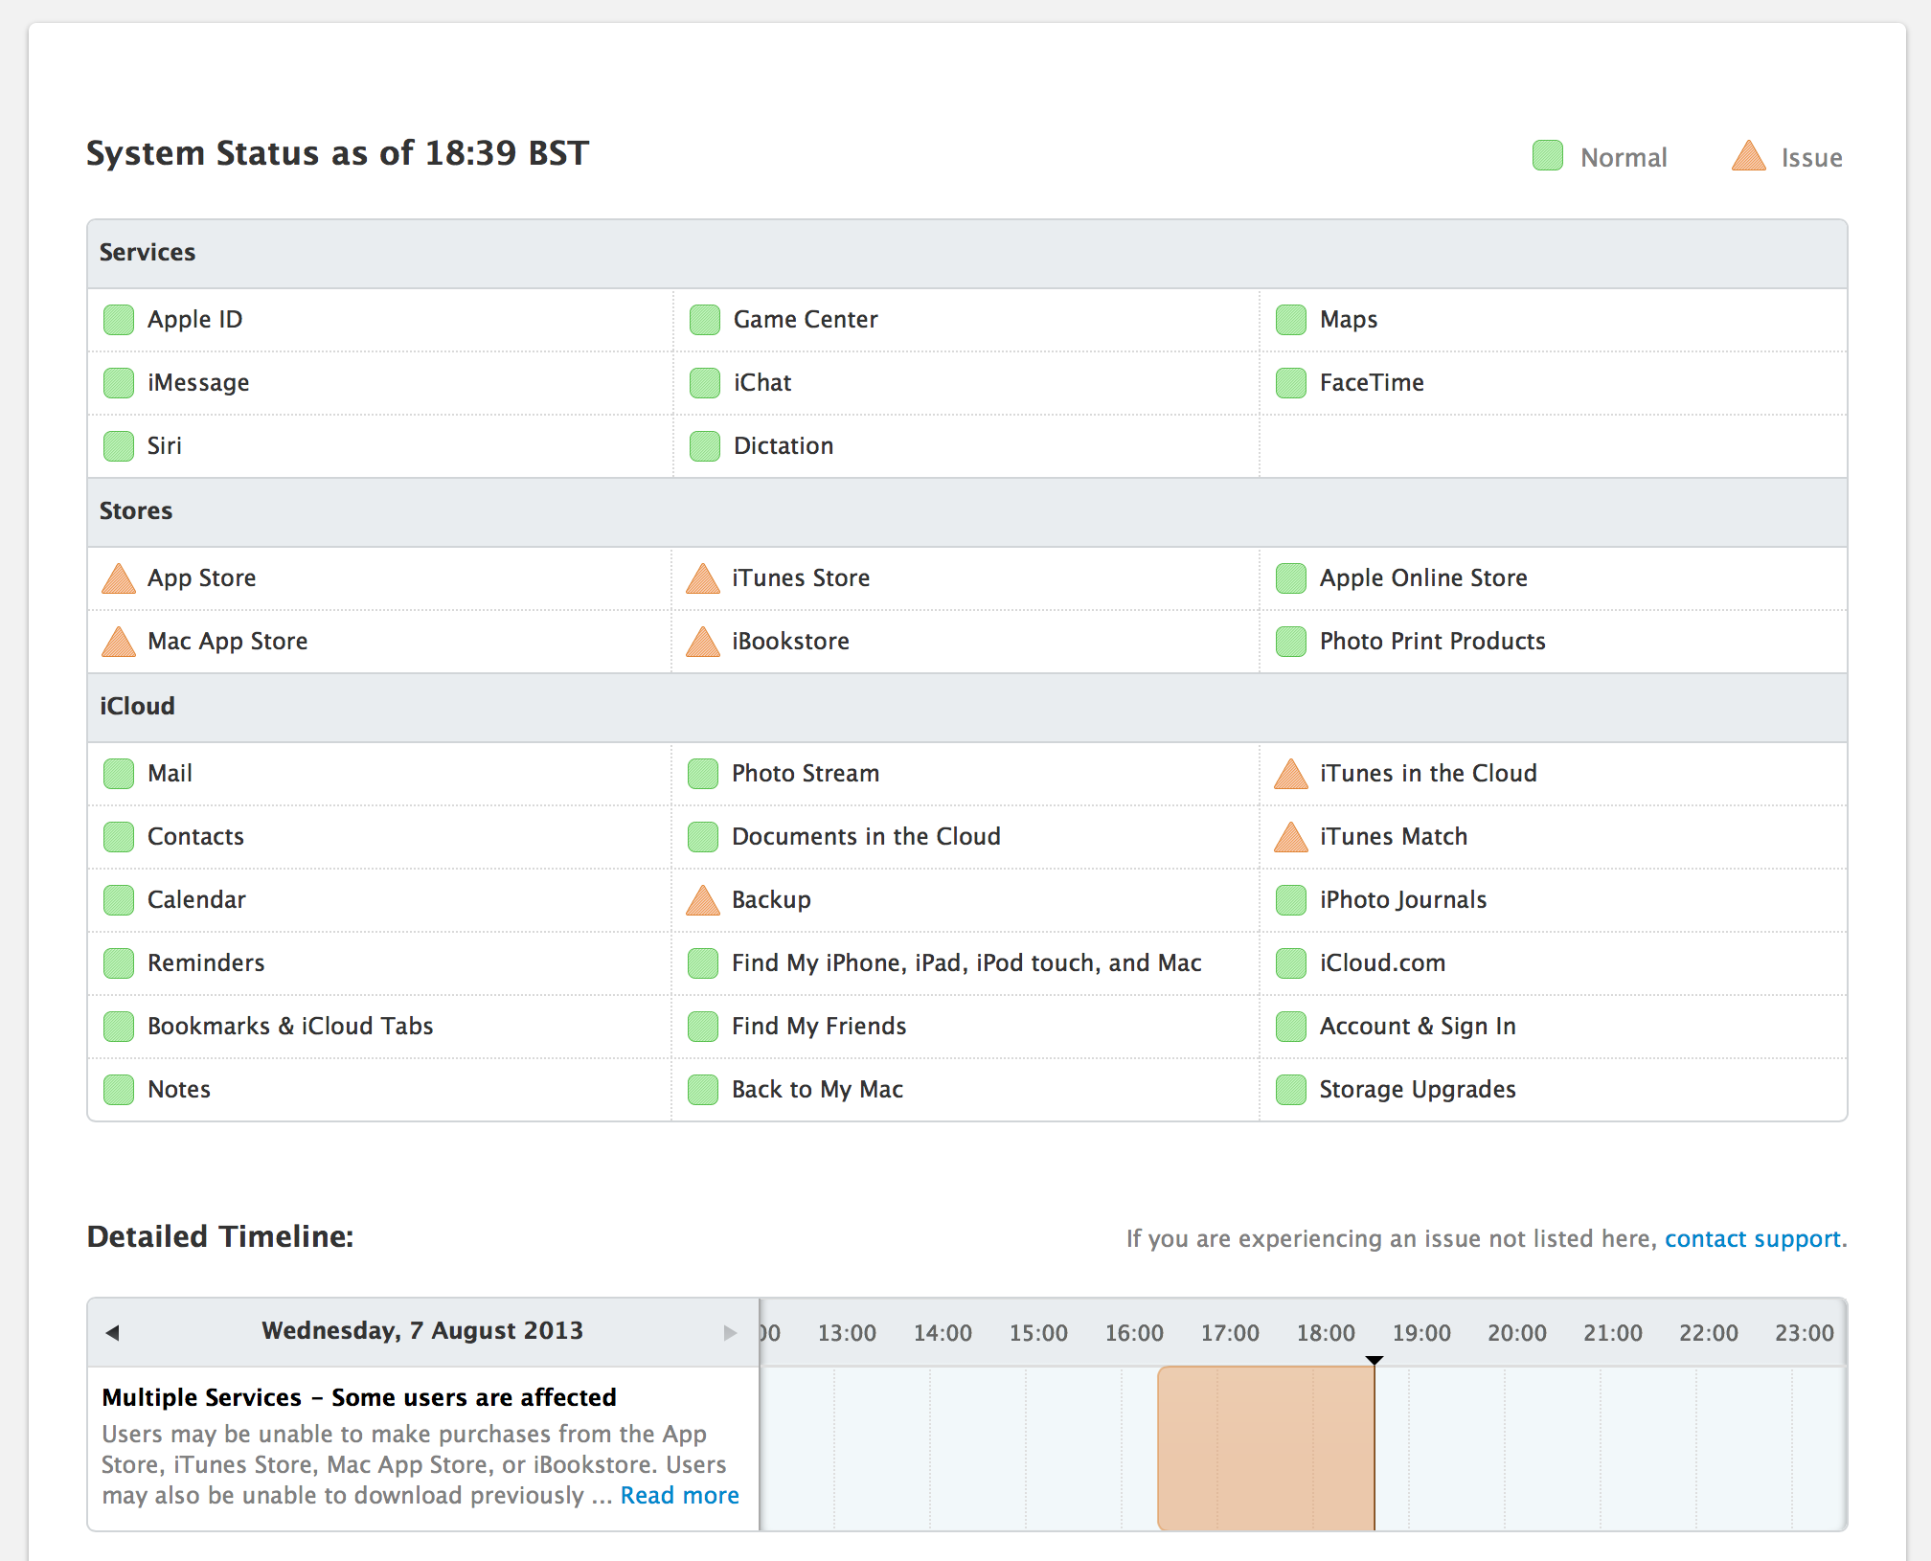
Task: Click the Mac App Store label
Action: (228, 642)
